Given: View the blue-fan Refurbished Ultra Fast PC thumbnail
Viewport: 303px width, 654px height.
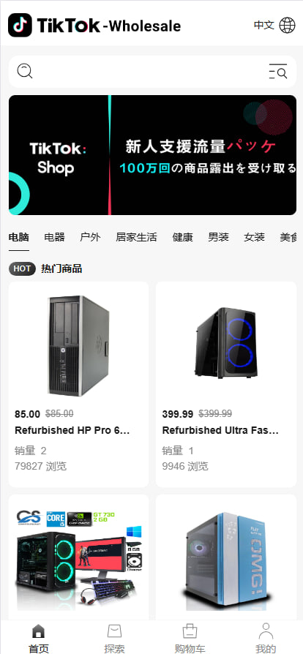Looking at the screenshot, I should (226, 343).
